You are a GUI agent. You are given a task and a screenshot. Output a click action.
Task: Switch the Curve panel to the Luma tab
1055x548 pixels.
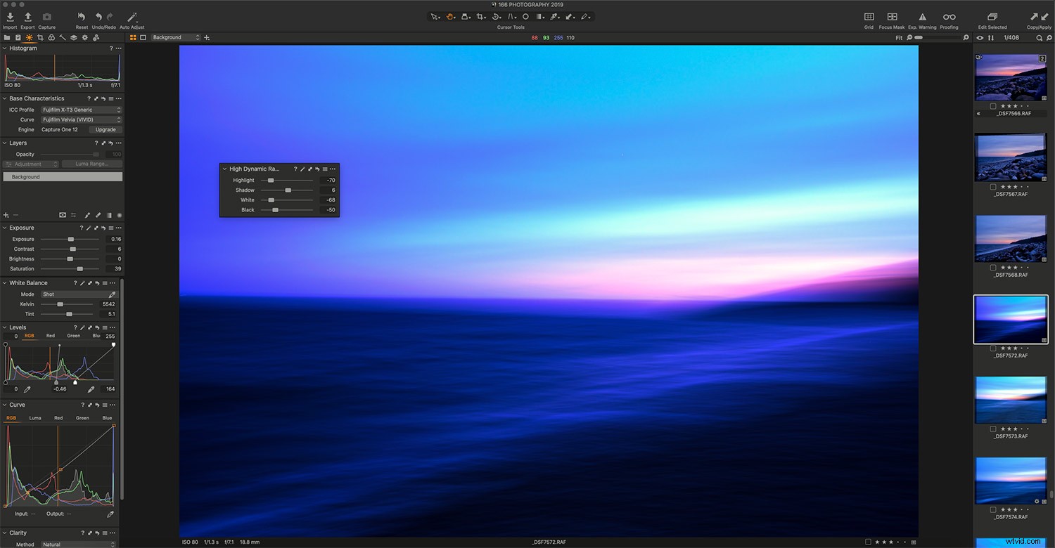35,417
